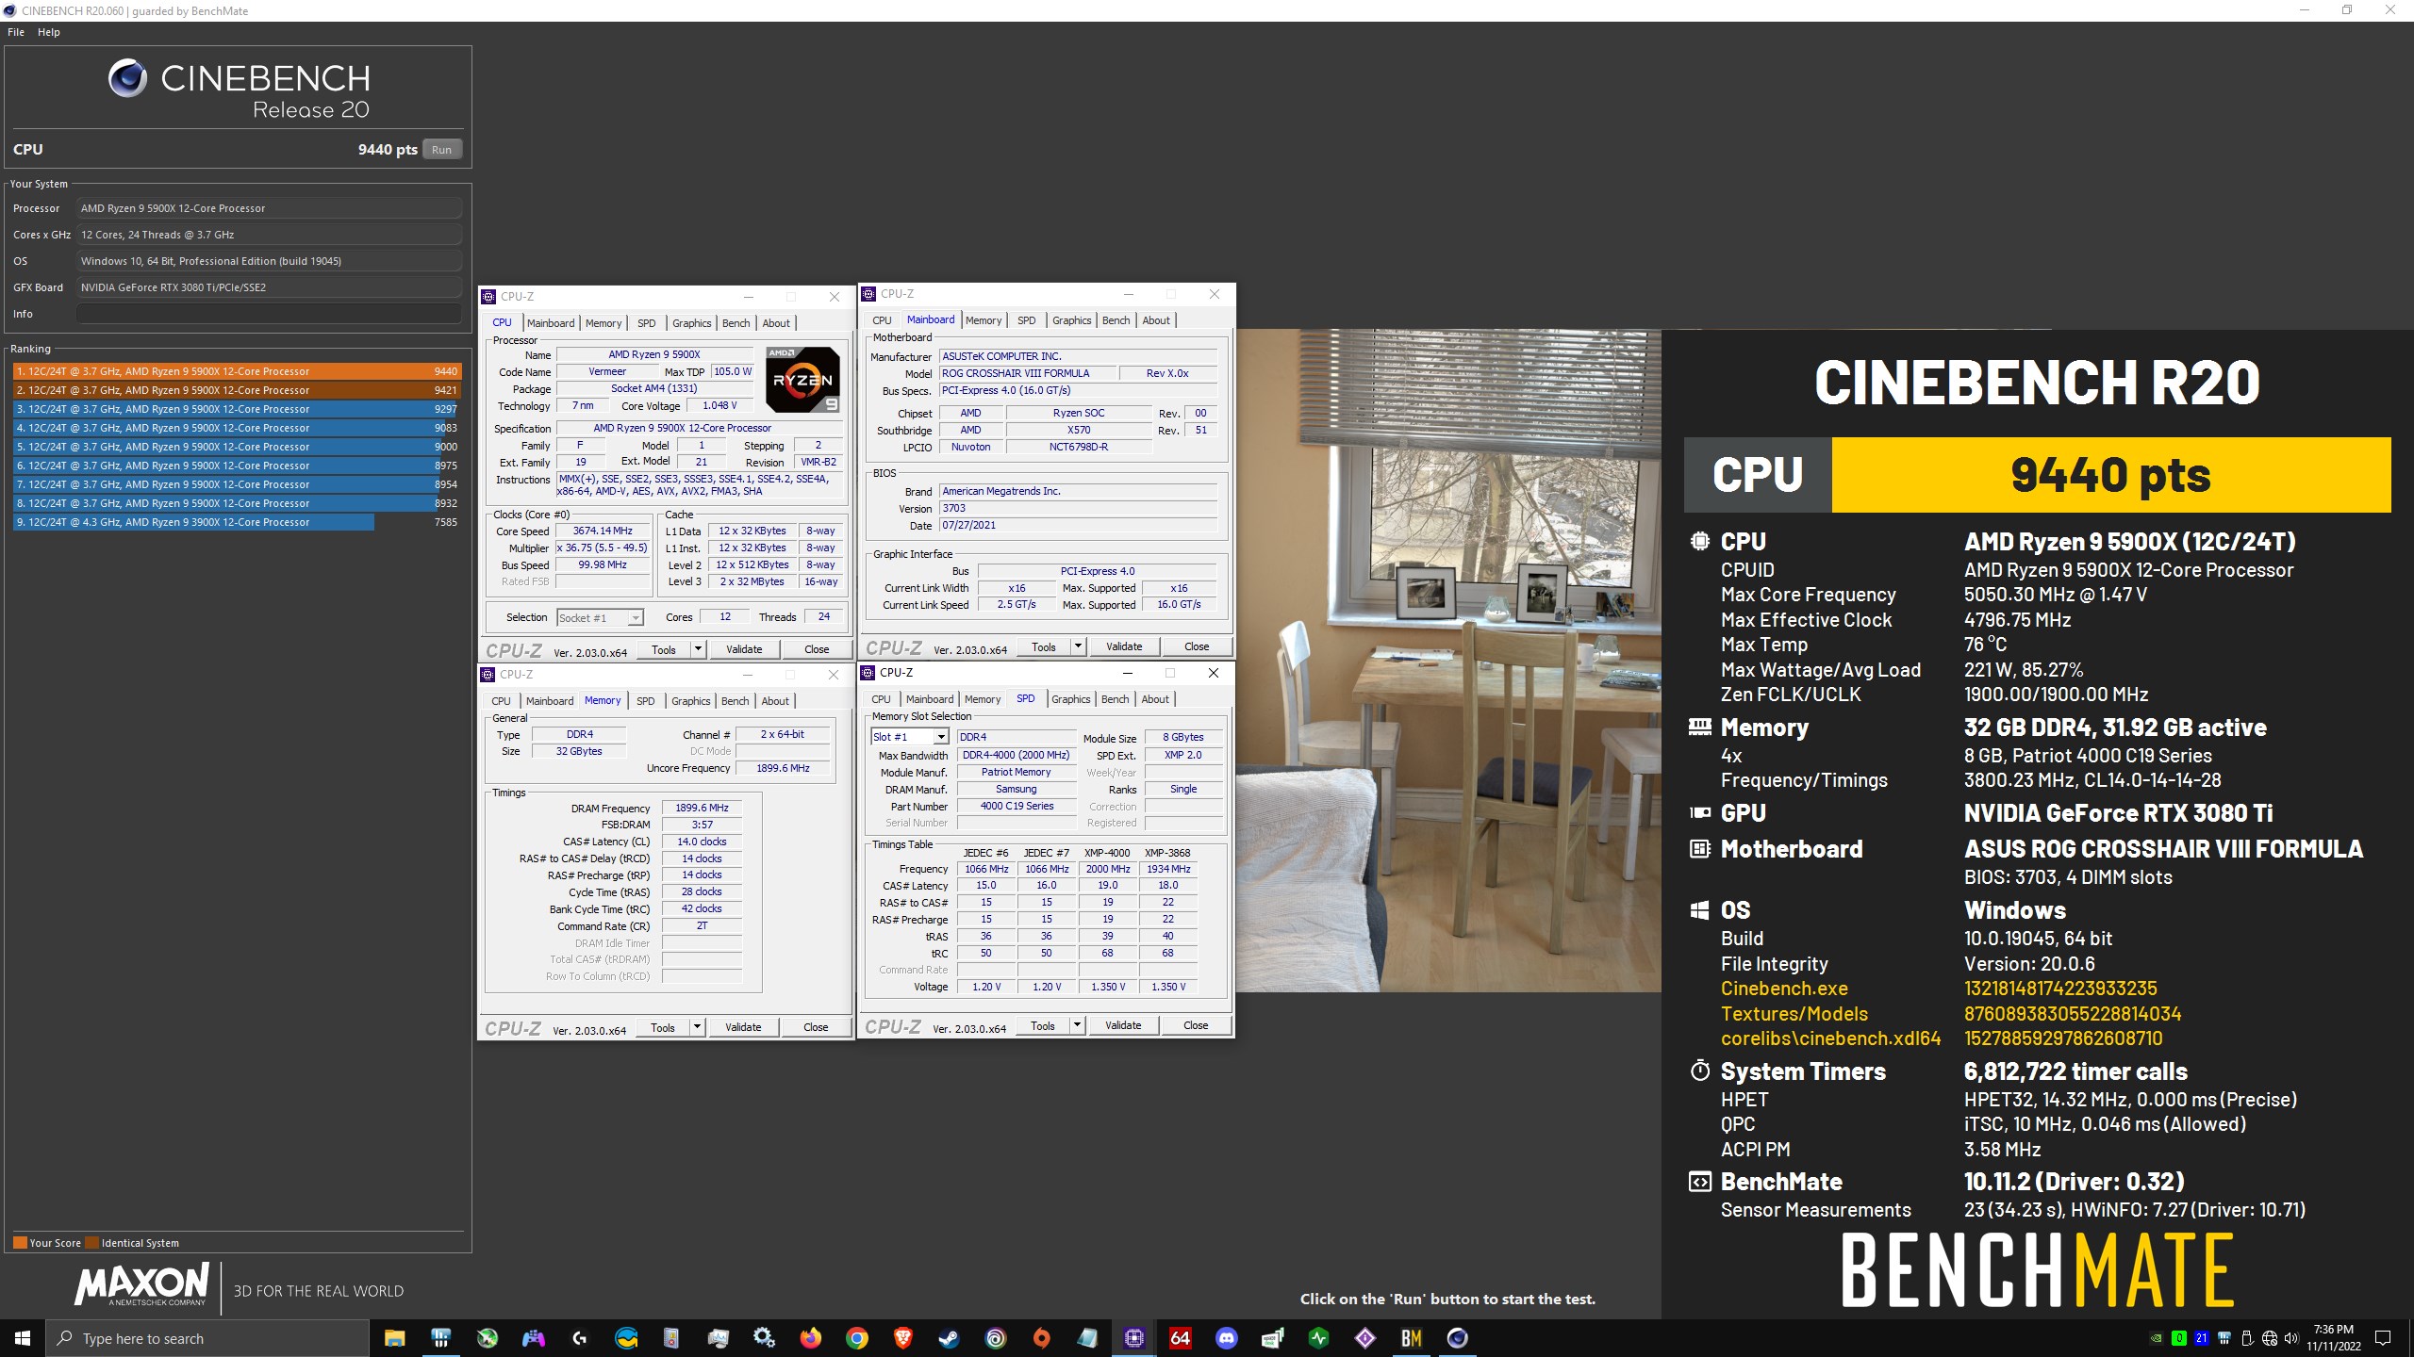
Task: Click the ROG CROSSHAIR VIII FORMULA model field
Action: (1028, 374)
